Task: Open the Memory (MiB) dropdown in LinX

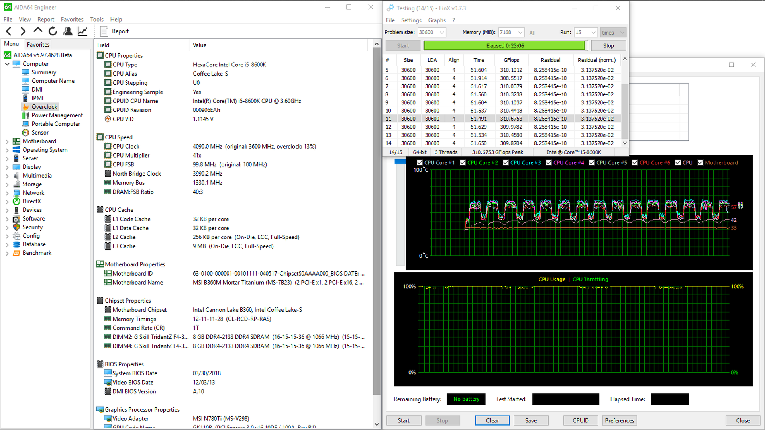Action: (520, 33)
